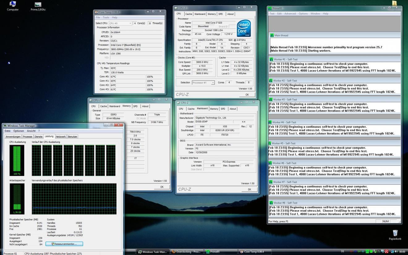Viewport: 408px width, 255px height.
Task: Switch to Dienste tab in Task-Manager
Action: pyautogui.click(x=39, y=137)
